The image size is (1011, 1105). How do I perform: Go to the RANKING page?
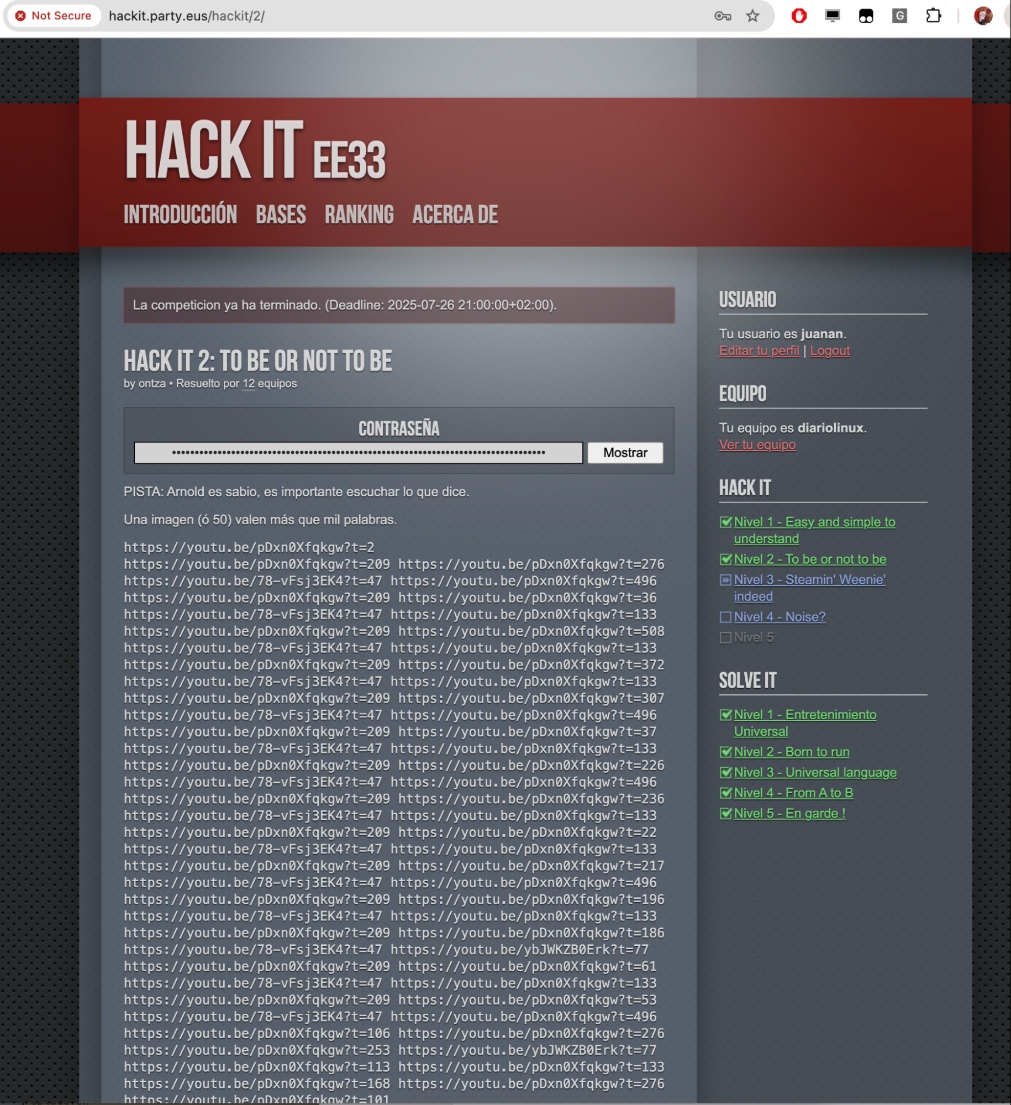[x=359, y=214]
